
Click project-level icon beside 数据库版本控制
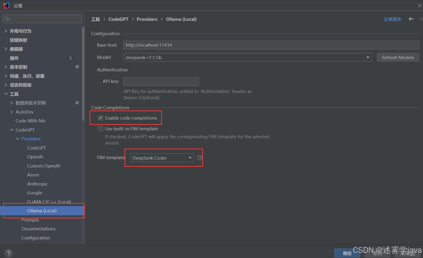(77, 103)
